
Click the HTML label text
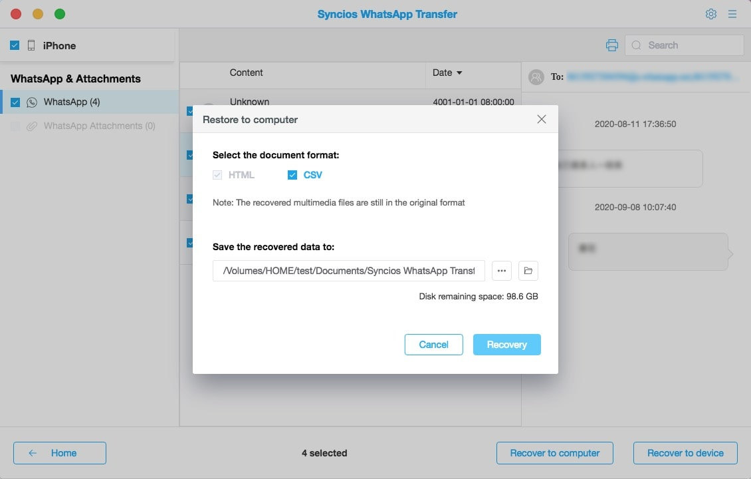(x=241, y=175)
